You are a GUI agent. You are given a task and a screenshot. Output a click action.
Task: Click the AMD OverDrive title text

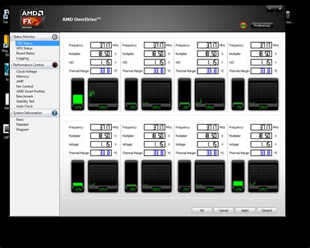click(x=81, y=20)
